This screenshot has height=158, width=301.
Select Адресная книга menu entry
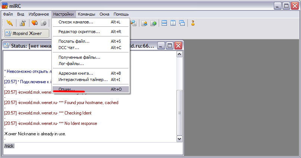tap(91, 73)
